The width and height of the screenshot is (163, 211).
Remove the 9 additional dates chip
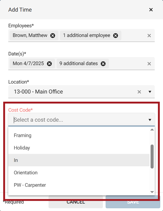(x=103, y=64)
